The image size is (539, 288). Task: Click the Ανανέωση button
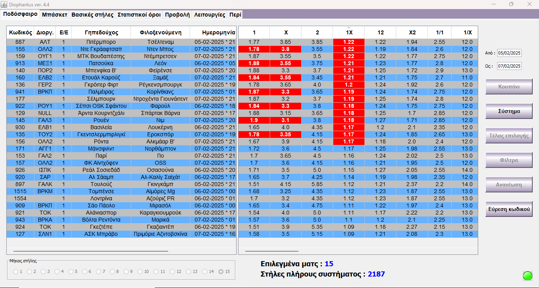click(509, 184)
